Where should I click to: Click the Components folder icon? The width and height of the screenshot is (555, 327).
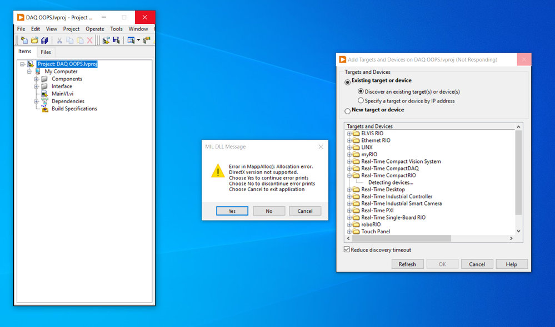tap(44, 79)
